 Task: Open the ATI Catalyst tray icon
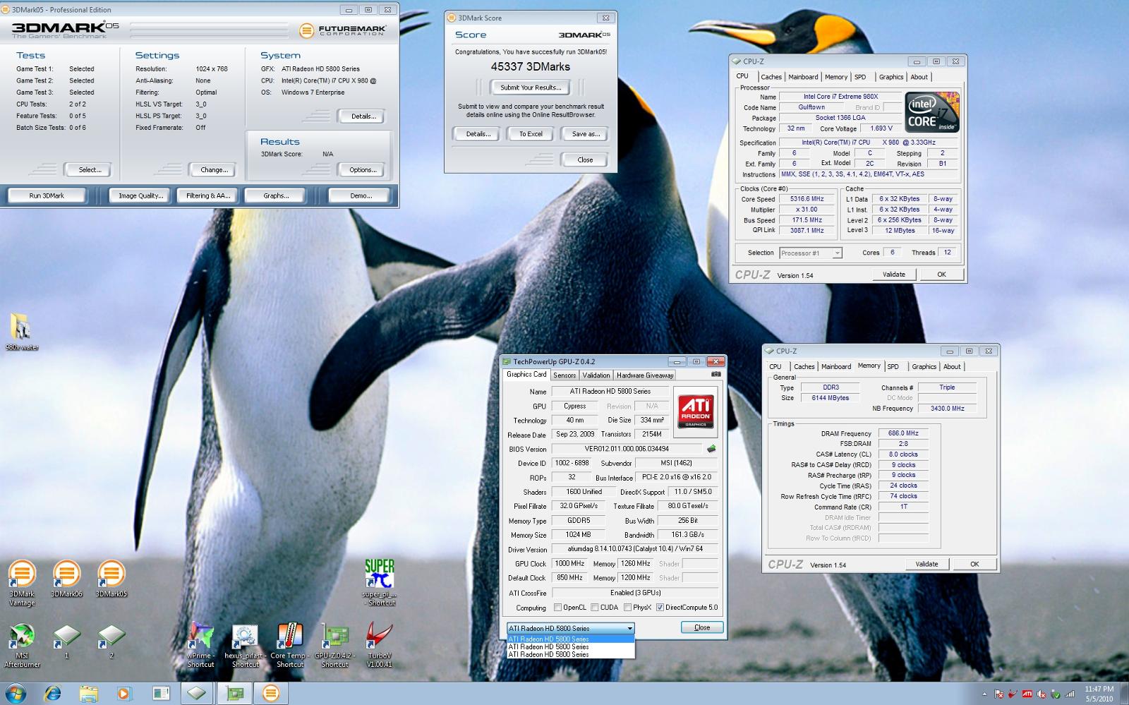pyautogui.click(x=1027, y=694)
